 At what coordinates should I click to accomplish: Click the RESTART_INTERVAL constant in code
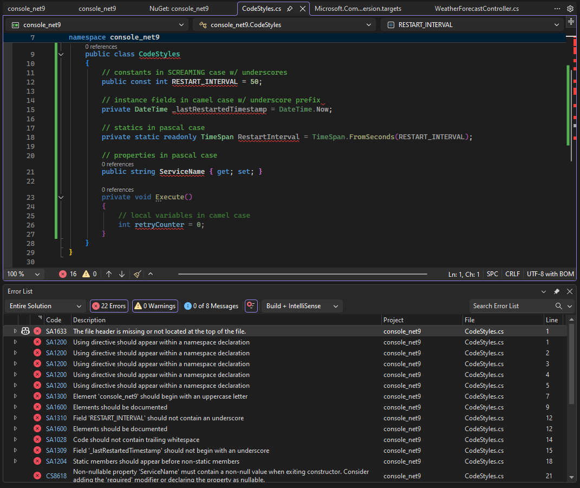(x=205, y=82)
